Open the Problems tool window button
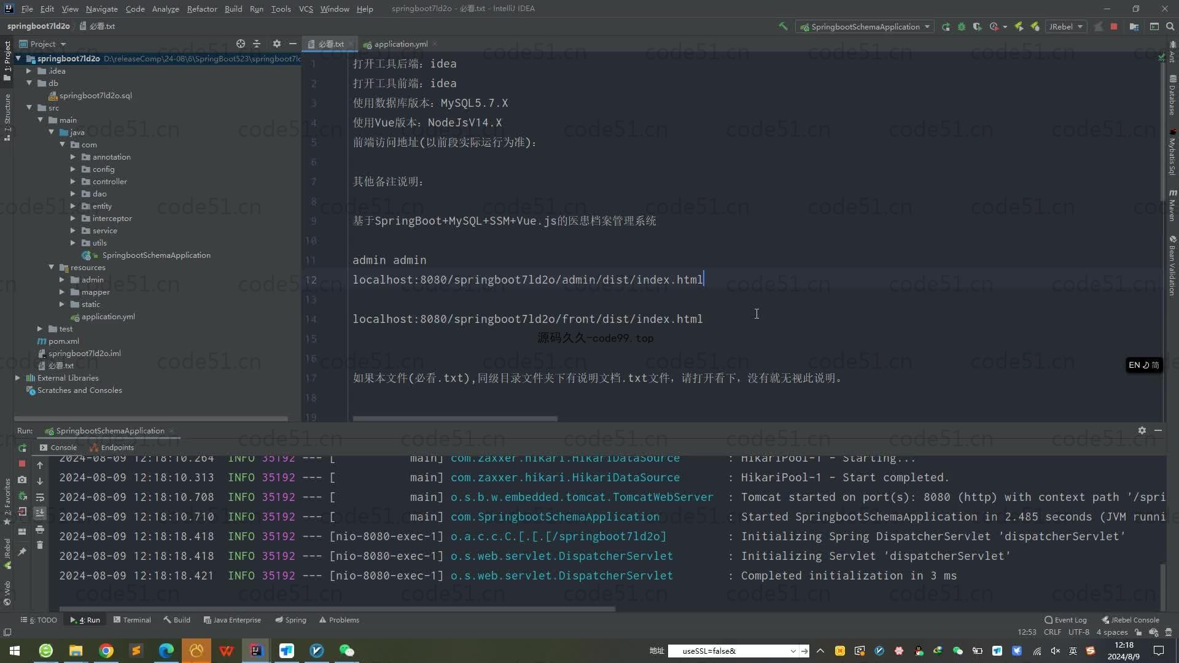Screen dimensions: 1179x663 click(339, 620)
